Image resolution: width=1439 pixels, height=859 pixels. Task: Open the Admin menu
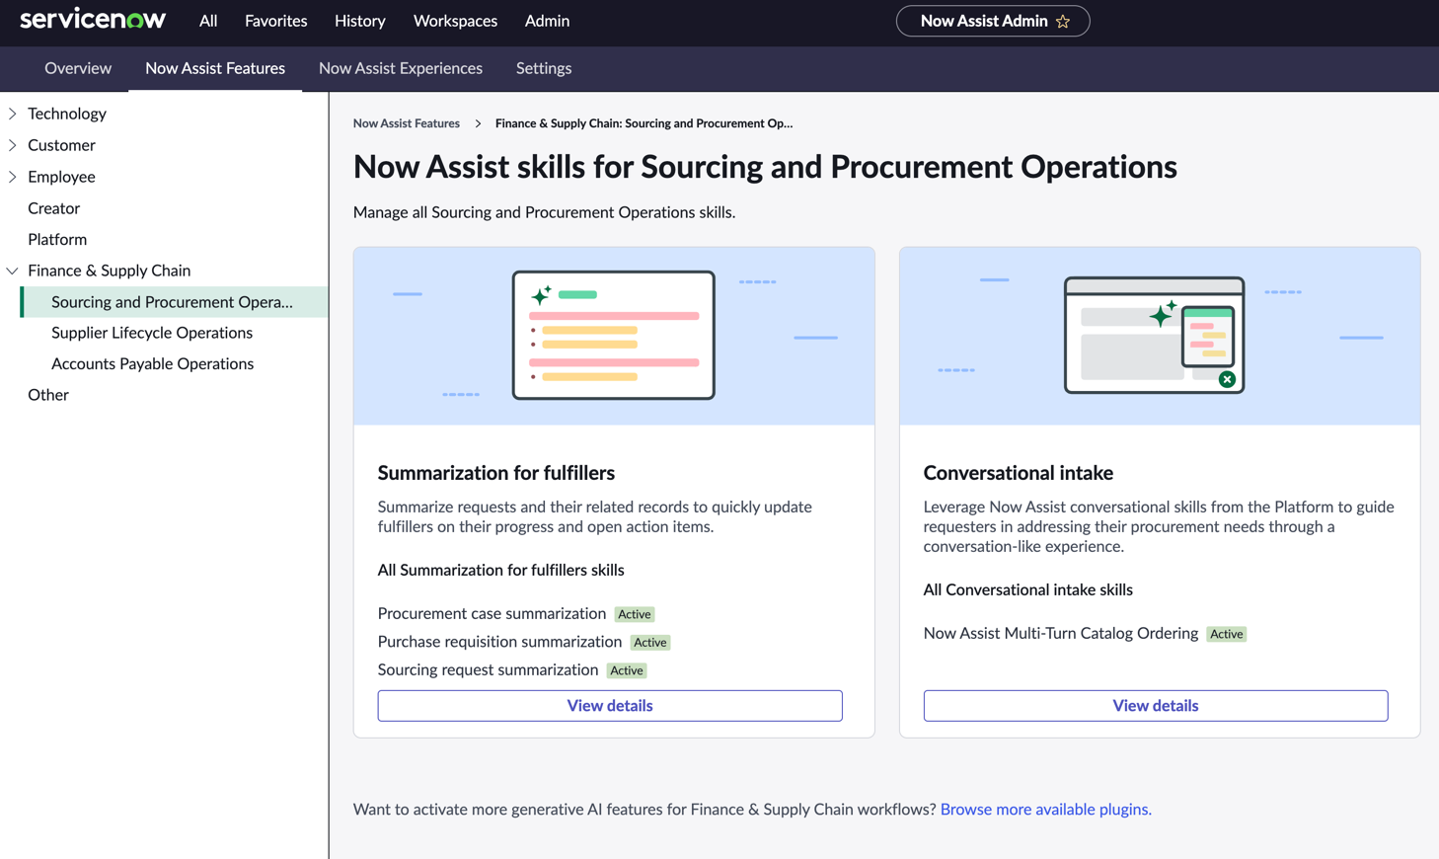(547, 21)
